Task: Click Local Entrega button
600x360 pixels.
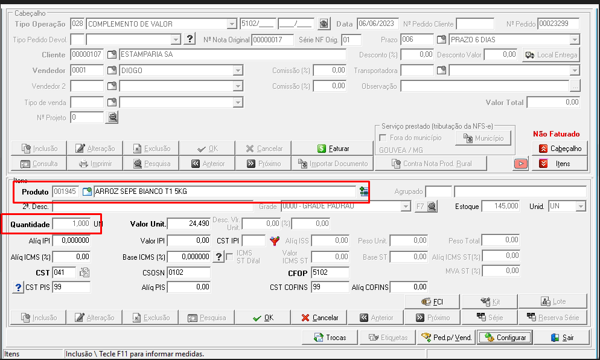Action: pos(551,55)
